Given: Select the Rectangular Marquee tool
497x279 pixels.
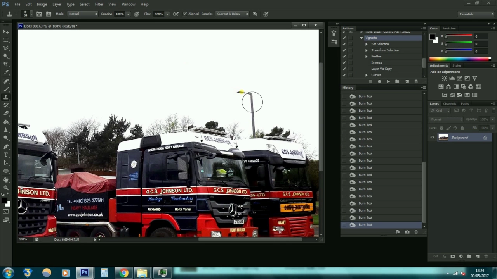Looking at the screenshot, I should [x=6, y=40].
